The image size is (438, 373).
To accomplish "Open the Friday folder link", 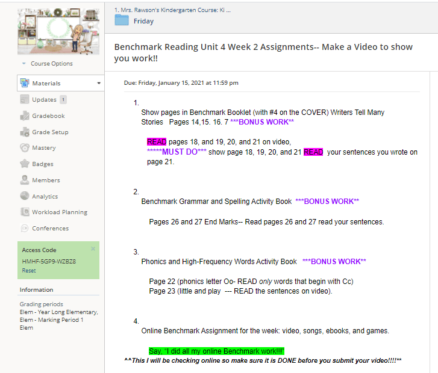I will [x=143, y=21].
